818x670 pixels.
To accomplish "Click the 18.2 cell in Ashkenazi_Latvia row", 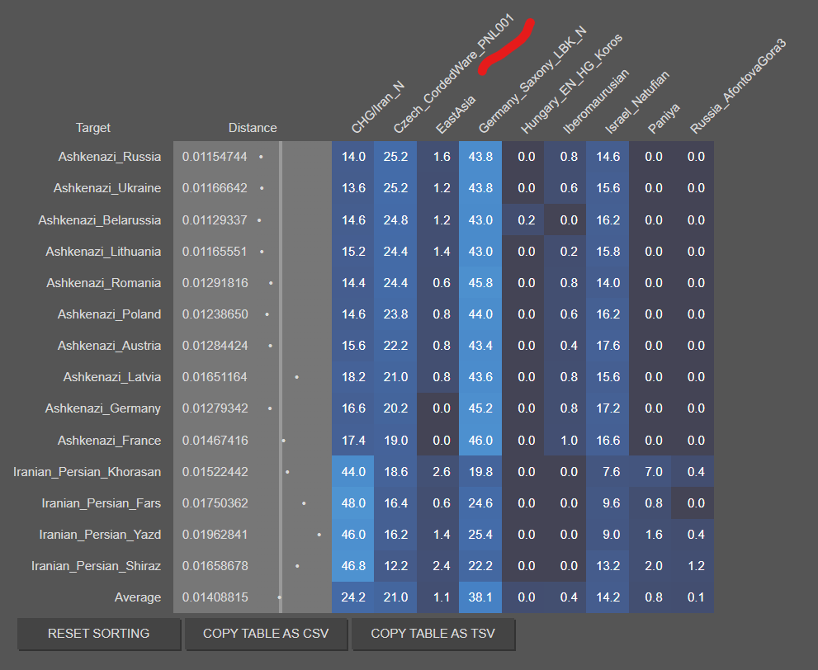I will 353,377.
